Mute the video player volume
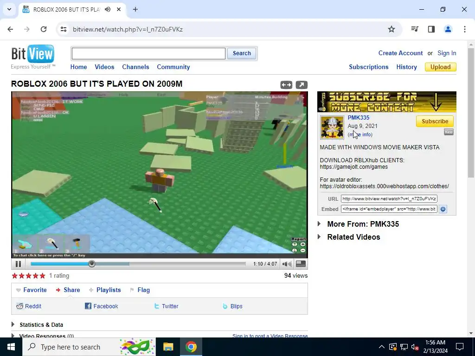The width and height of the screenshot is (475, 356). tap(286, 264)
